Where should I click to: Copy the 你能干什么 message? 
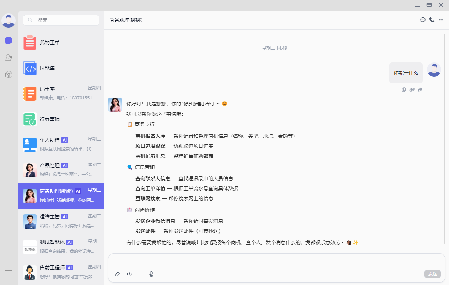pyautogui.click(x=404, y=90)
